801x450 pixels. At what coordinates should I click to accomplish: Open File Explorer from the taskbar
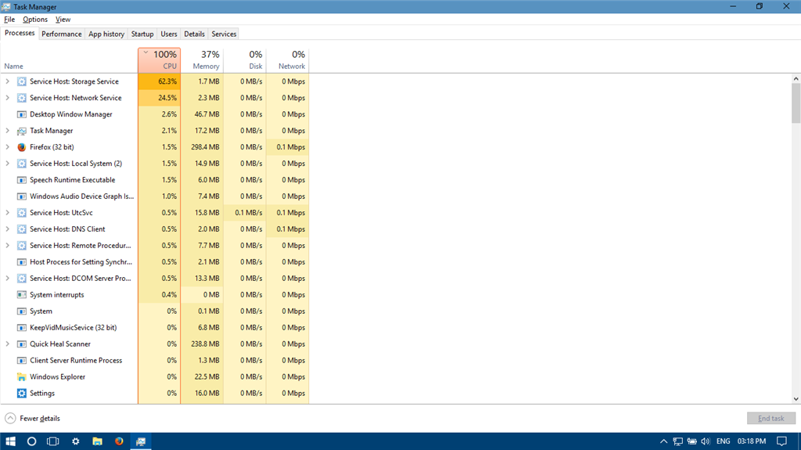point(98,441)
